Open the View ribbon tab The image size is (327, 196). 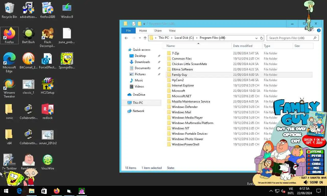tap(172, 31)
